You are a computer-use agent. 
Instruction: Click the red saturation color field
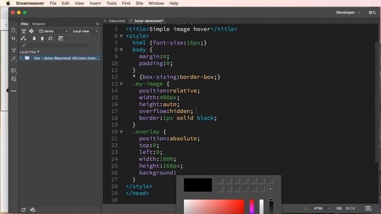tap(214, 207)
